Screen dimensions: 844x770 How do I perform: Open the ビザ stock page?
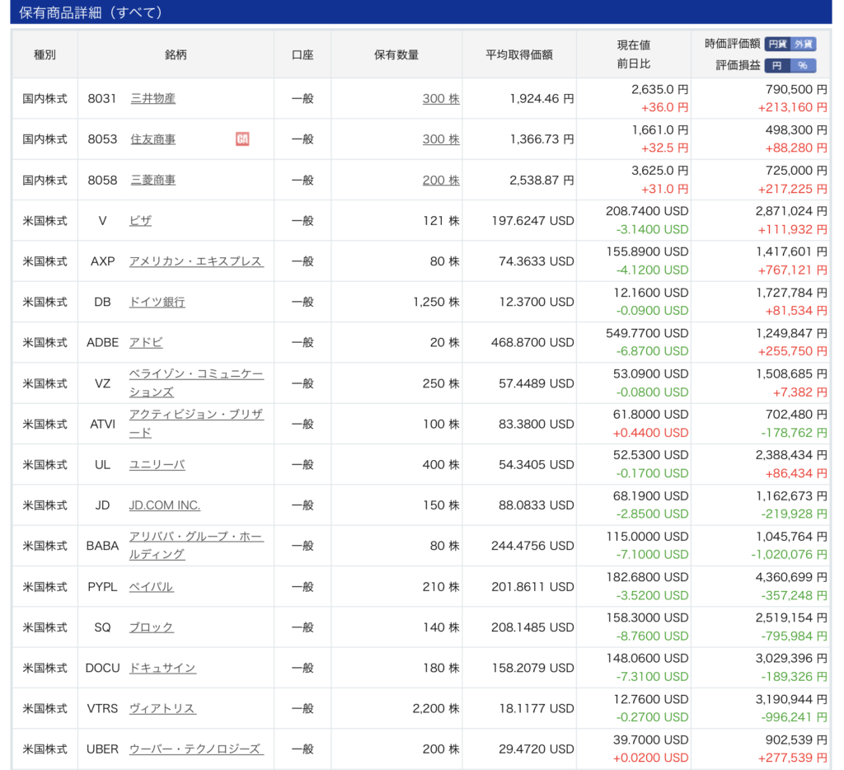pos(140,221)
